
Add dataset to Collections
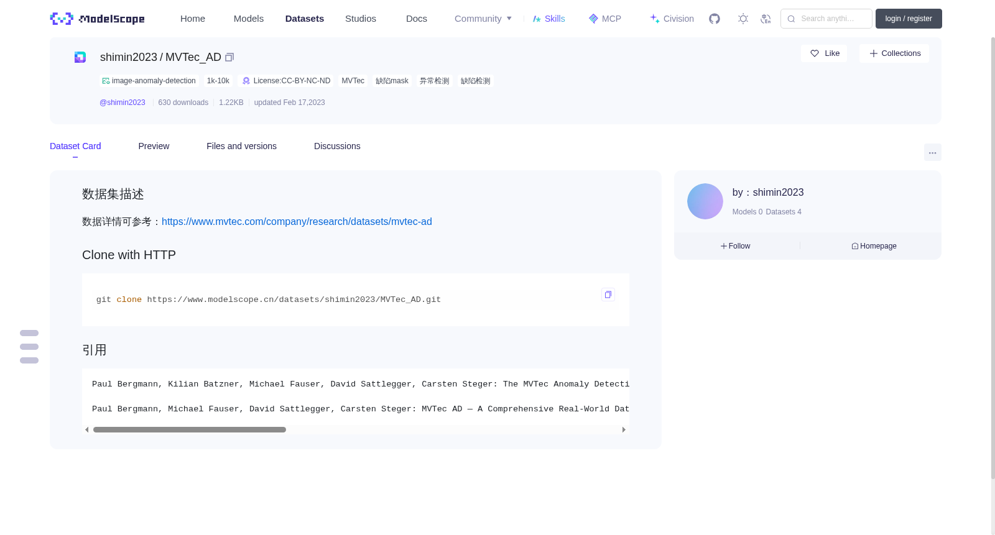[894, 53]
